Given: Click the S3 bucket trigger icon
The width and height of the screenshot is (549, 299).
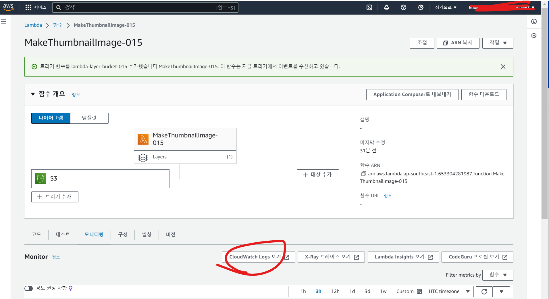Looking at the screenshot, I should (41, 179).
